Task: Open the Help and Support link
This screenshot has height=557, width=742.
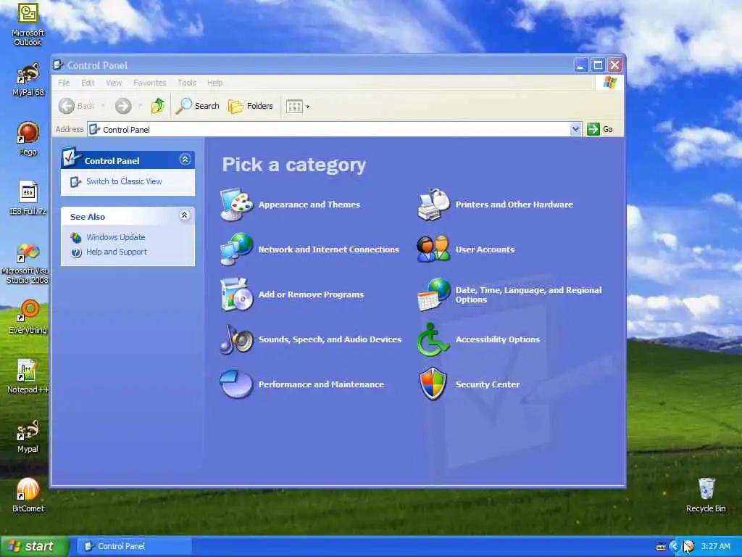Action: pos(117,252)
